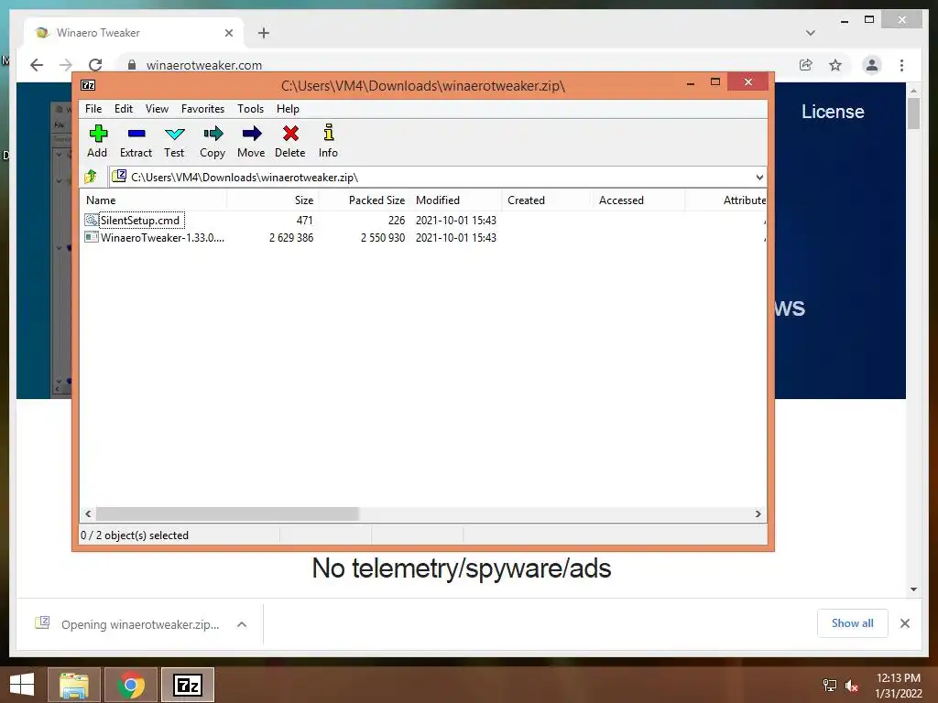Open the Tools menu in 7-Zip

click(250, 109)
